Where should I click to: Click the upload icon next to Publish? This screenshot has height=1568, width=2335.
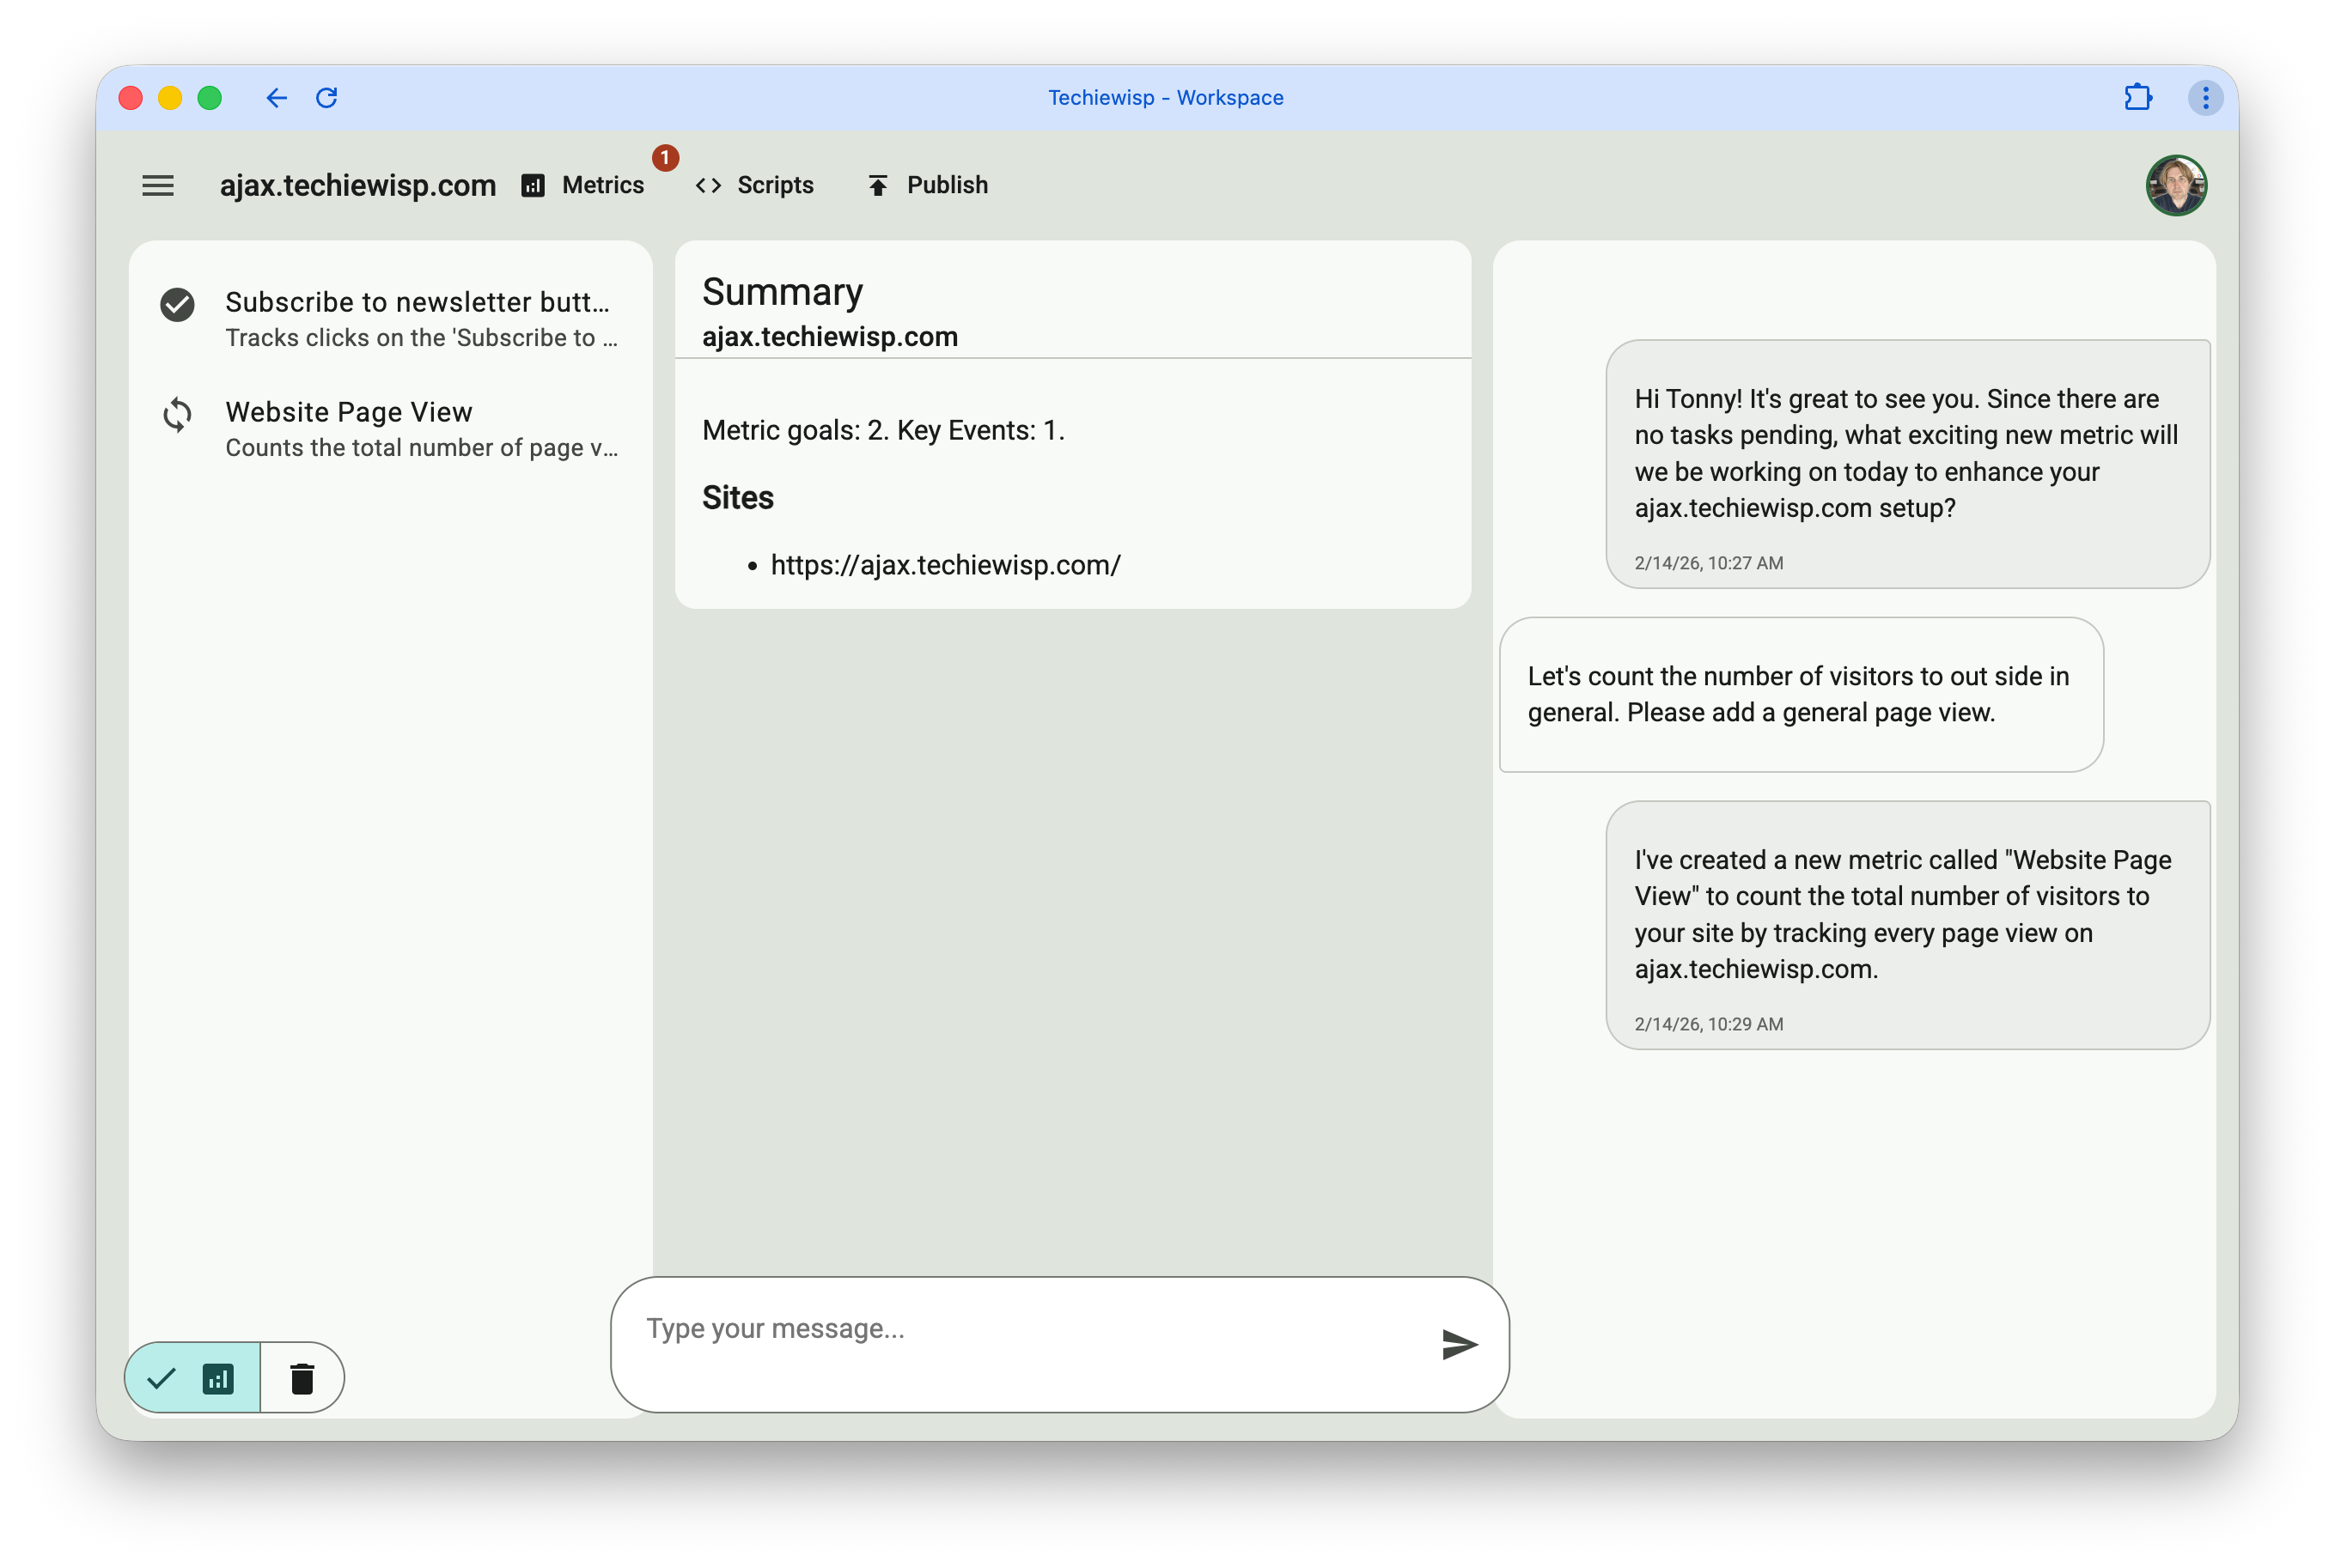pyautogui.click(x=877, y=184)
